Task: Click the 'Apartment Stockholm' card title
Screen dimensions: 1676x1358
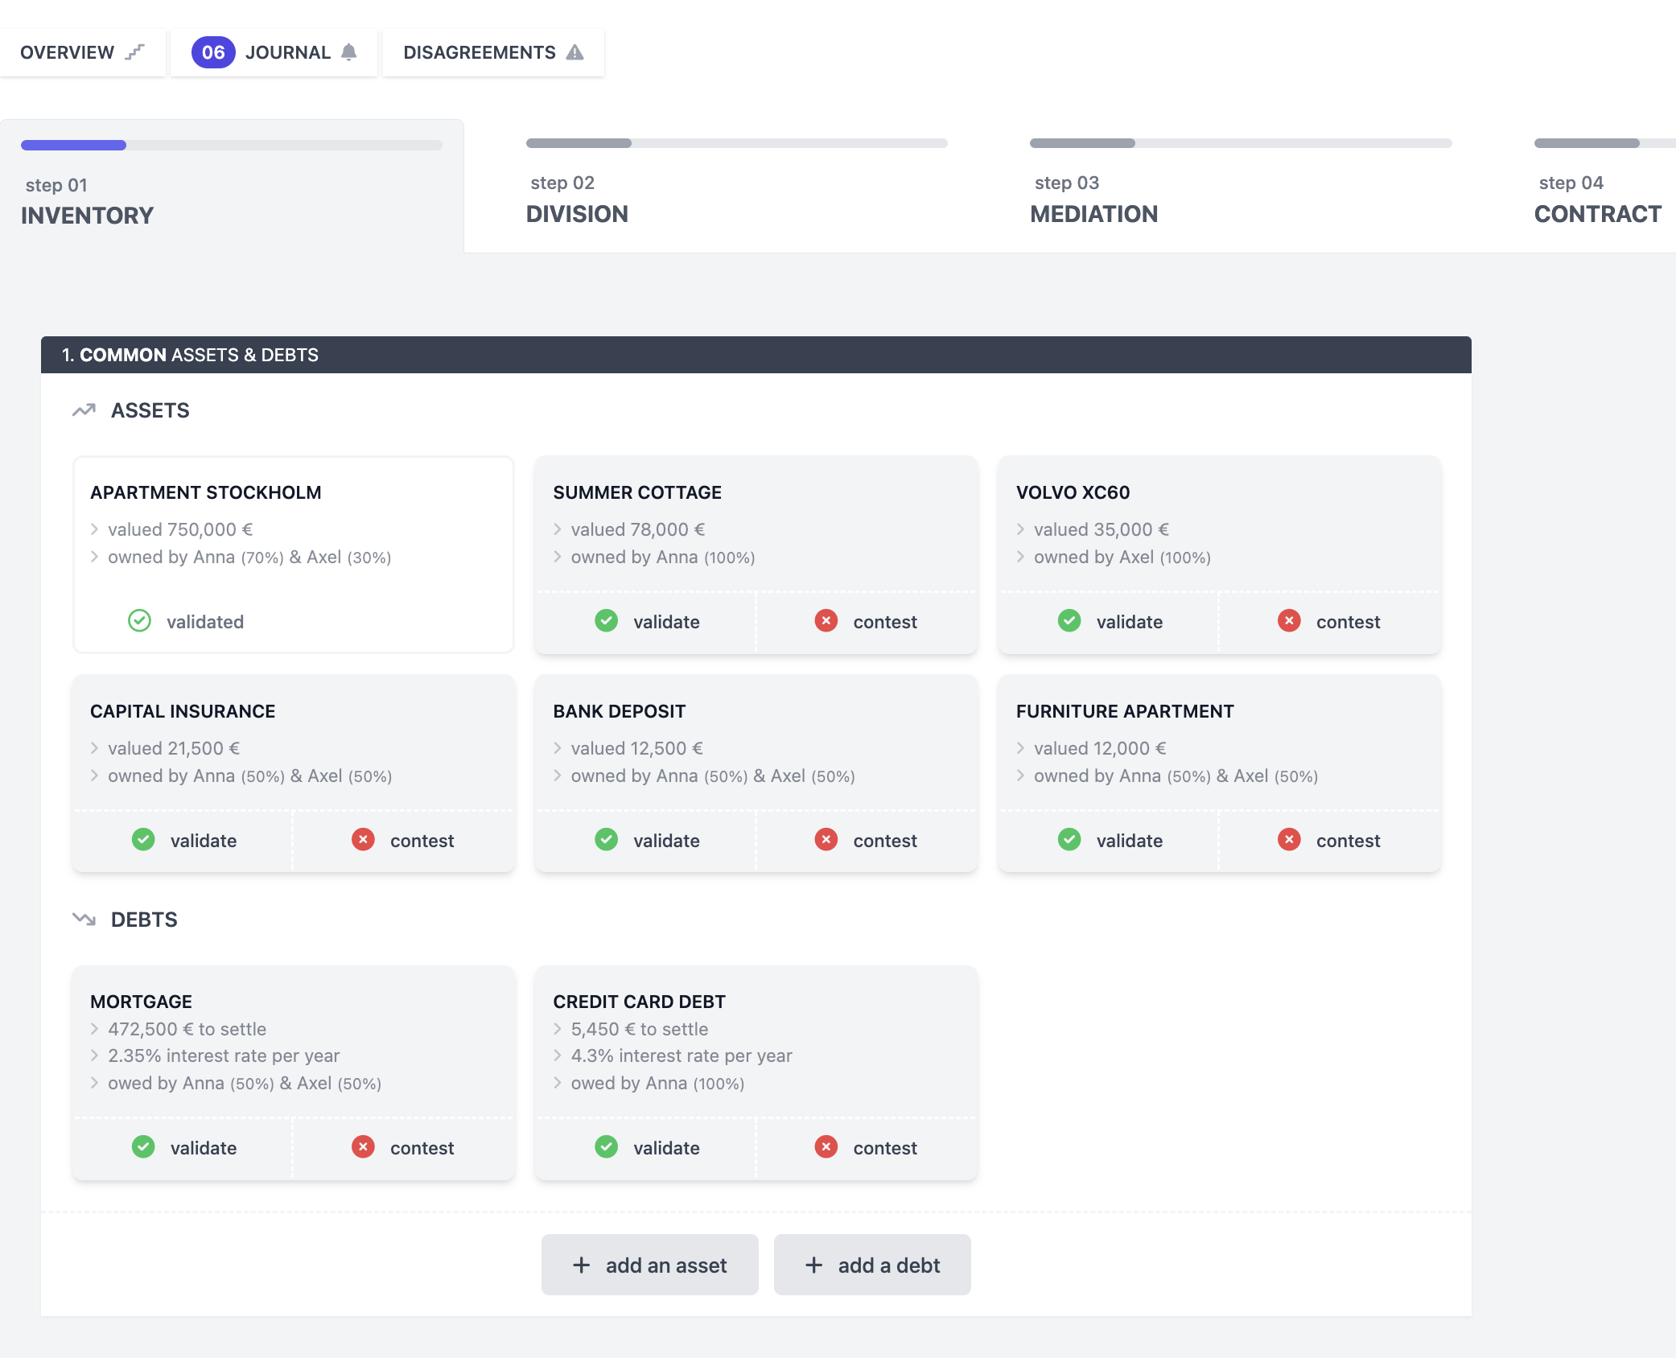Action: coord(206,492)
